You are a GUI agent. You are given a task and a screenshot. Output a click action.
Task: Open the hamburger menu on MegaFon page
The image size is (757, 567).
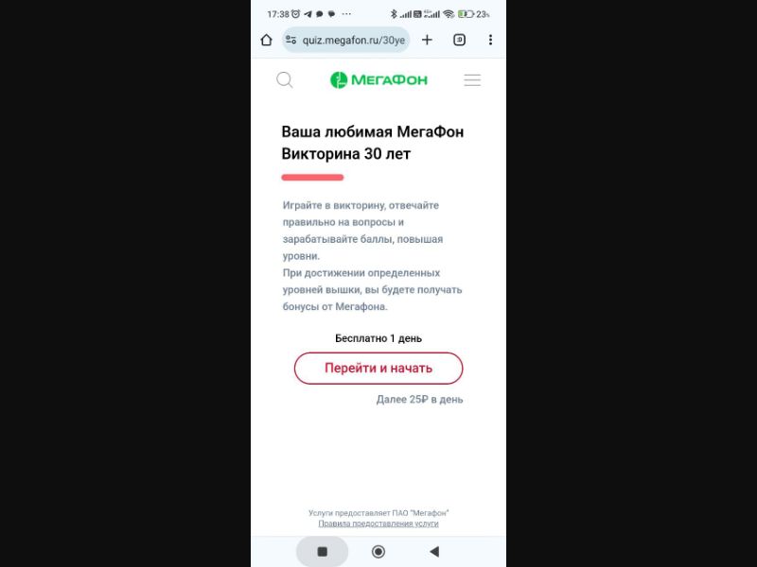pyautogui.click(x=472, y=80)
